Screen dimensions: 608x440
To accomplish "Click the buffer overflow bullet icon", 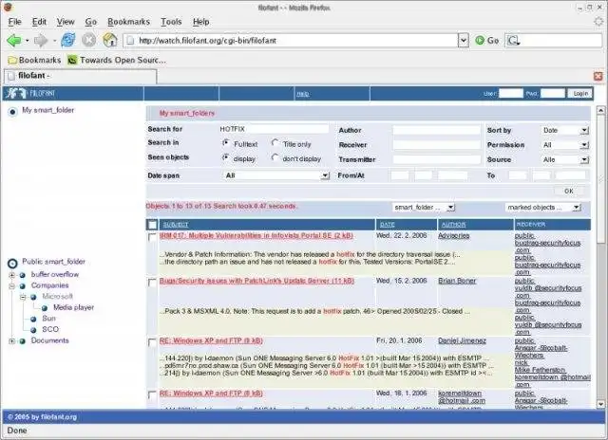I will point(23,275).
